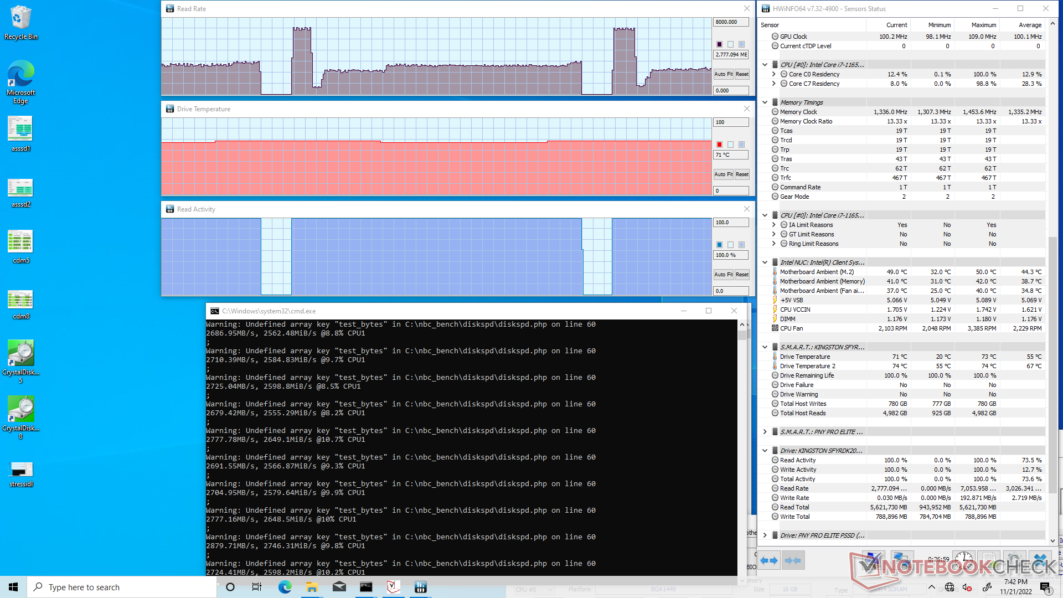
Task: Select the asssd1 desktop file
Action: pyautogui.click(x=20, y=133)
